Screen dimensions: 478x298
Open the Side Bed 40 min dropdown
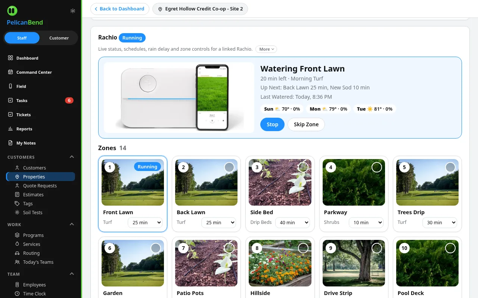(x=292, y=222)
